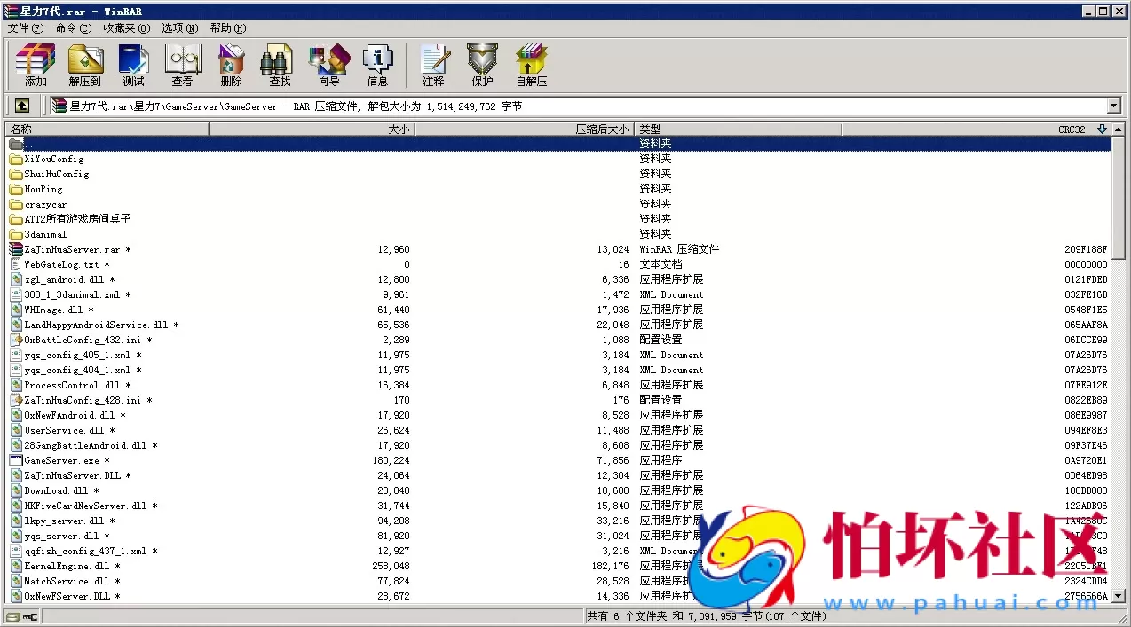Screen dimensions: 1131x627
Task: Open the 文件(F) menu
Action: [x=25, y=28]
